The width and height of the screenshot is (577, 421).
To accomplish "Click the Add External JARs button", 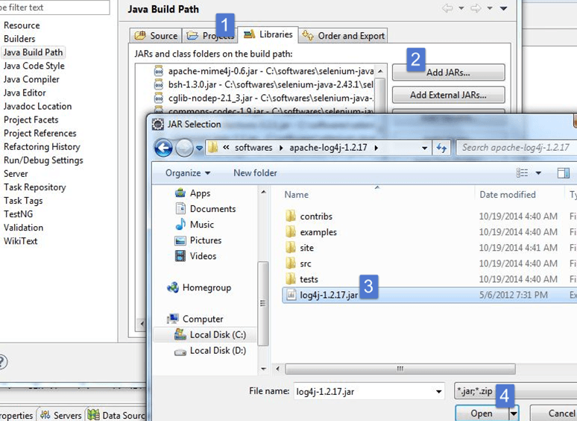I will (448, 95).
